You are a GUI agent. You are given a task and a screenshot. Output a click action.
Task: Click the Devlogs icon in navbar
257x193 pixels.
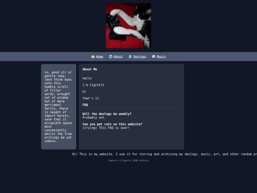(130, 57)
